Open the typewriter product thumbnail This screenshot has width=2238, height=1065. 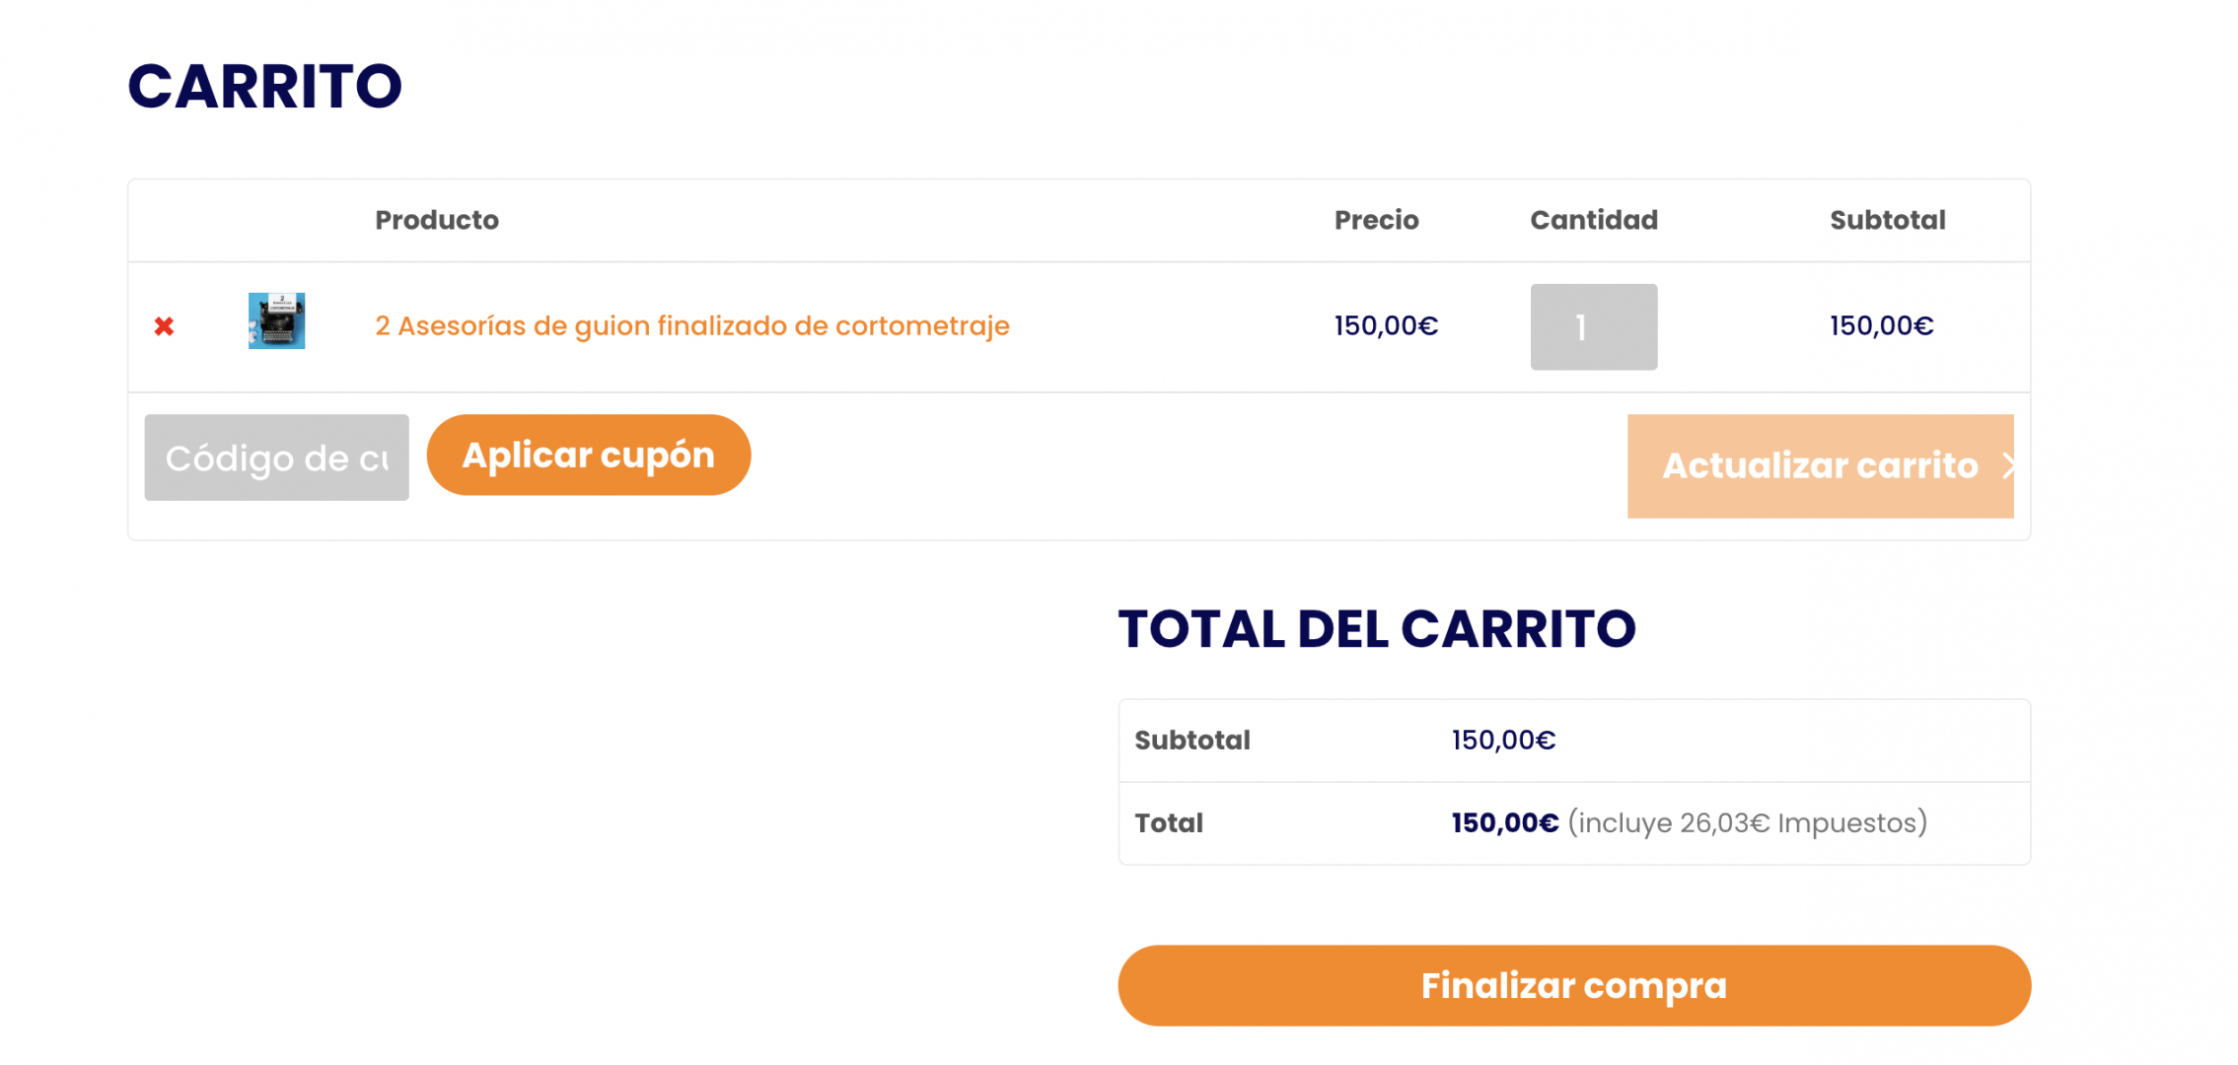point(276,320)
